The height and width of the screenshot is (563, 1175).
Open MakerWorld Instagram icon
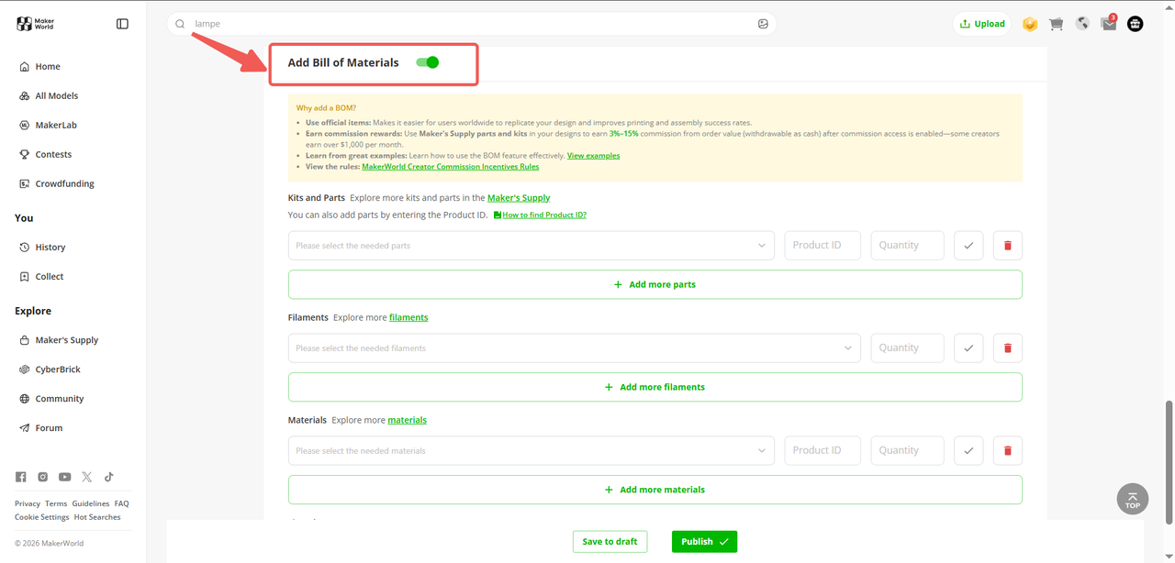(x=43, y=477)
